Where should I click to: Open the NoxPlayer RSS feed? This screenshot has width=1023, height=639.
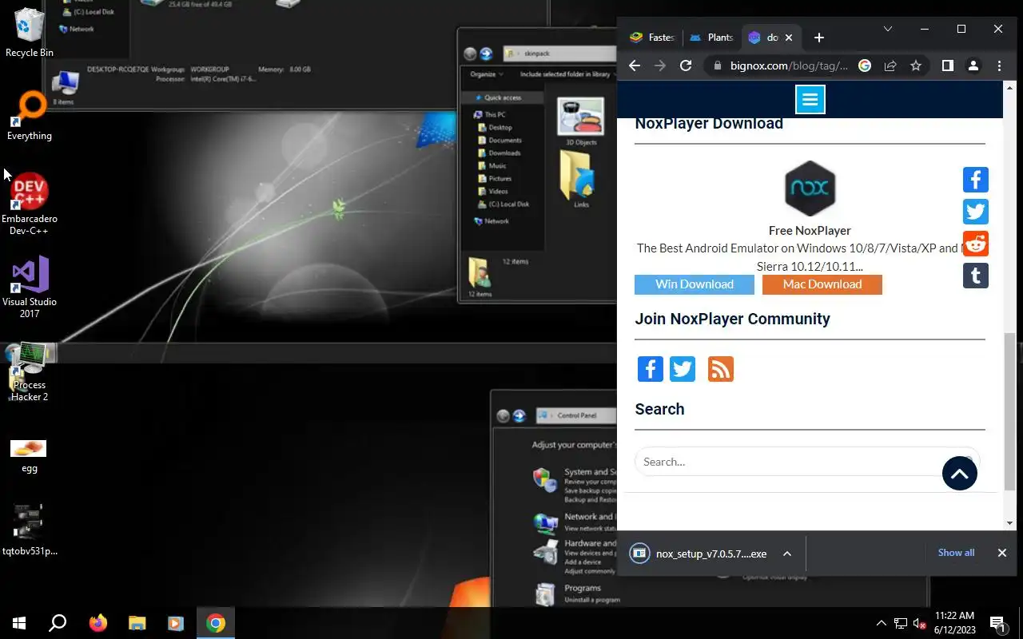click(x=721, y=369)
